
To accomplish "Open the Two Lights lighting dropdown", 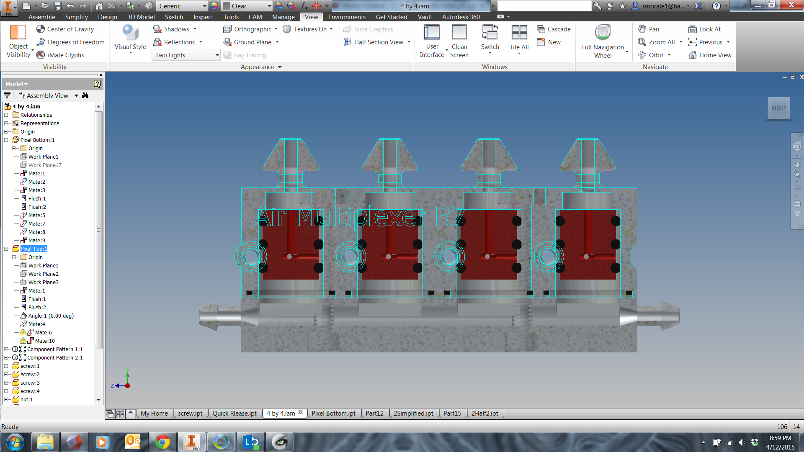I will coord(217,55).
